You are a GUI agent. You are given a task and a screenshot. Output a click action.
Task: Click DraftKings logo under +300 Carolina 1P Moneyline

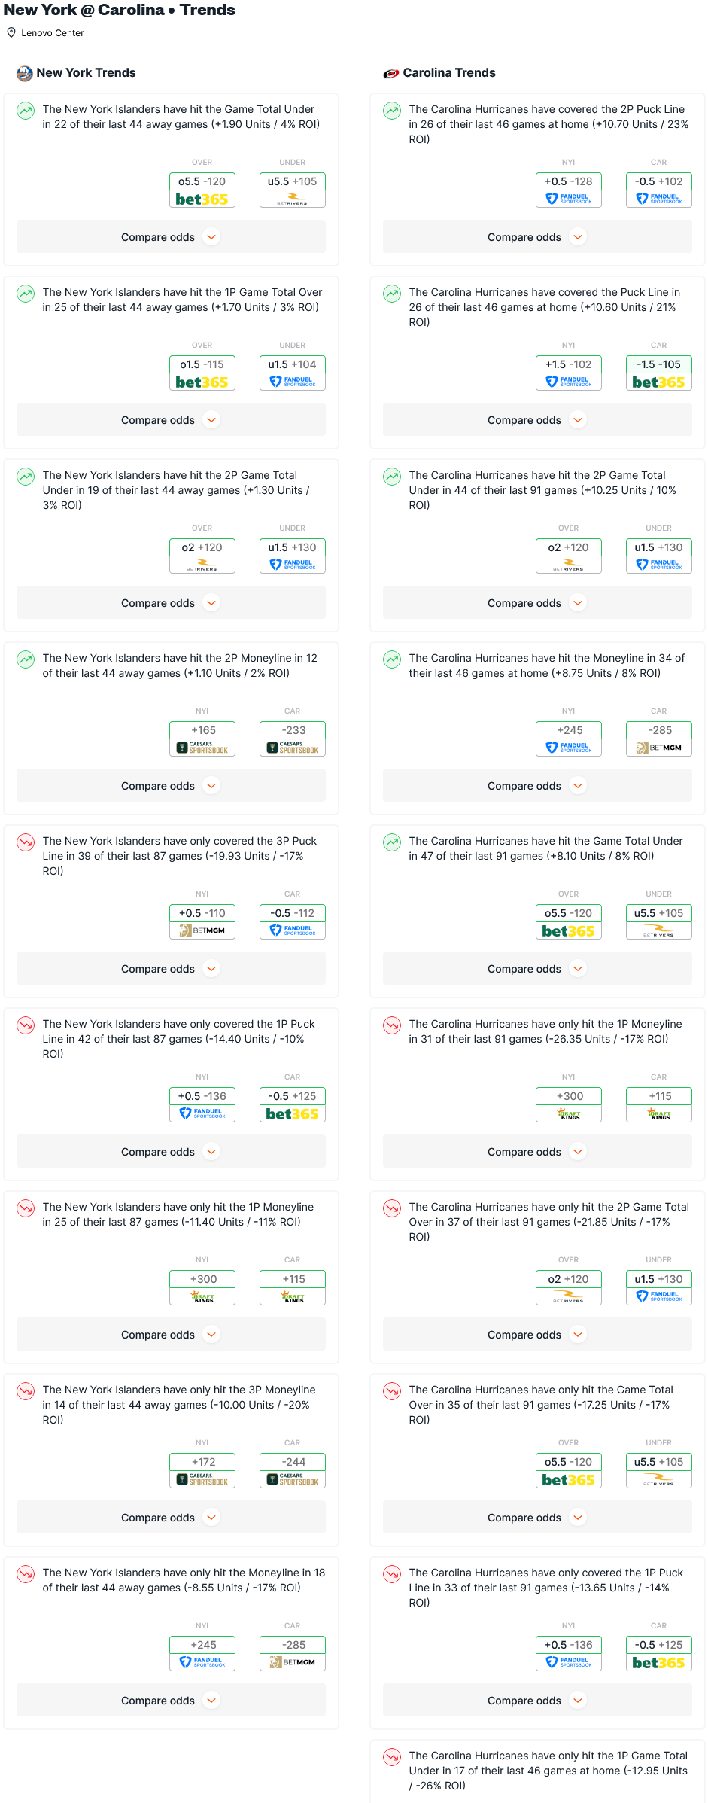pyautogui.click(x=569, y=1114)
